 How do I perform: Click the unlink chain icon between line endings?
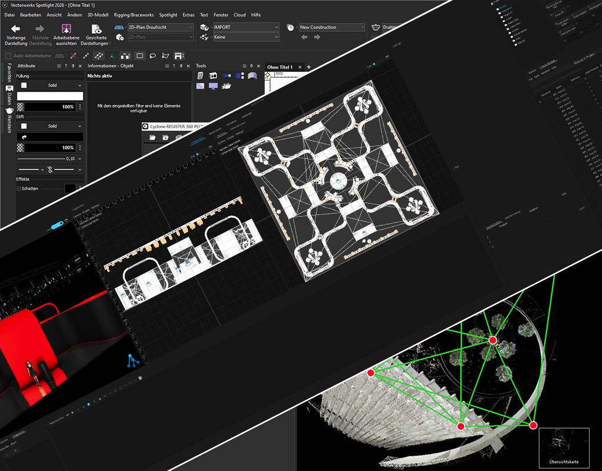coord(50,170)
